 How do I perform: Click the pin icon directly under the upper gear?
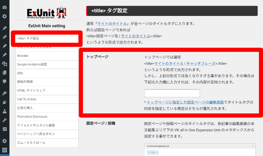5,28
